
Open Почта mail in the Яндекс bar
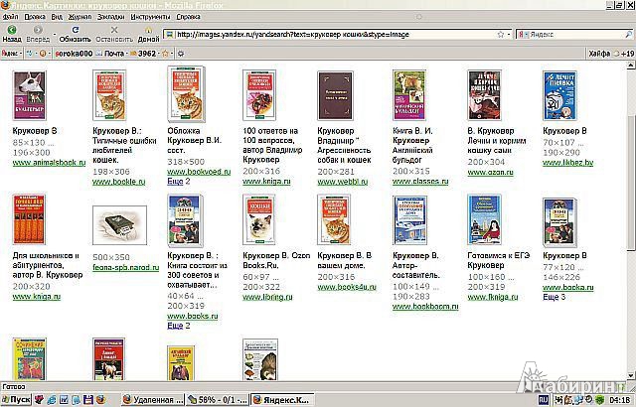coord(110,54)
